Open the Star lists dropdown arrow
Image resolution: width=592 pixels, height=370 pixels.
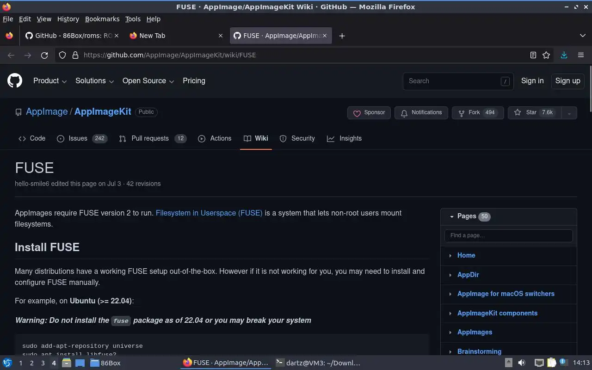[569, 113]
